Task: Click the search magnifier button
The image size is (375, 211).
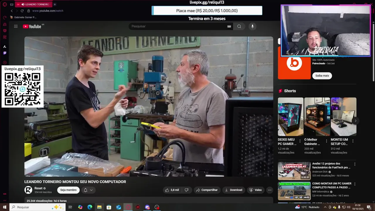Action: point(239,26)
